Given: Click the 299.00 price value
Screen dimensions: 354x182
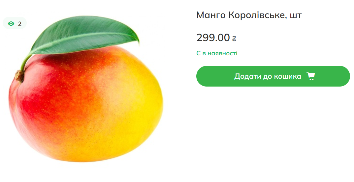Looking at the screenshot, I should click(x=213, y=38).
